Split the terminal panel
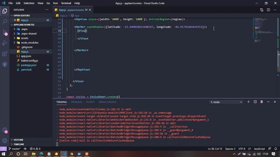The width and height of the screenshot is (280, 157). pyautogui.click(x=255, y=102)
